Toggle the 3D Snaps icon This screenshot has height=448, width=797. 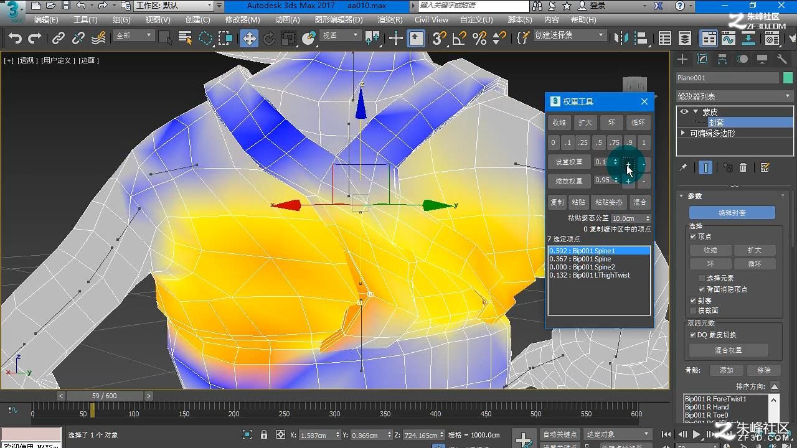point(439,39)
